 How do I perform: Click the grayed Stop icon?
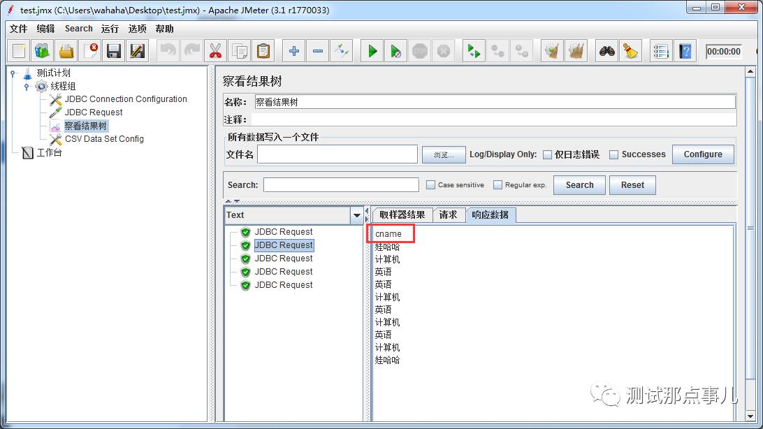pos(420,51)
